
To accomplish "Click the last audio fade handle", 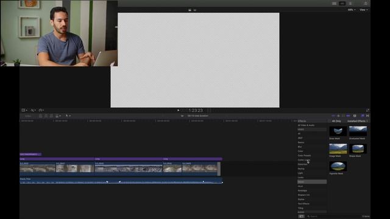I will (222, 182).
